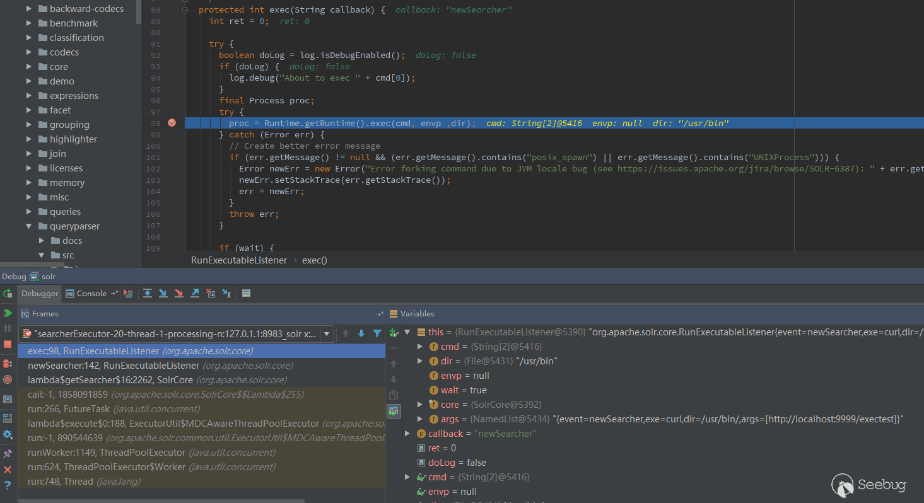Click the project tree vertical scrollbar
This screenshot has height=503, width=924.
pos(139,11)
